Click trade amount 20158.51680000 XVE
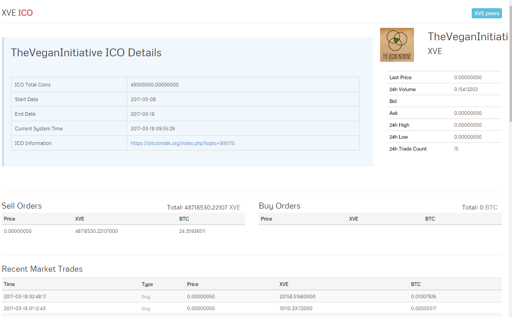Viewport: 512px width, 317px height. [x=298, y=296]
